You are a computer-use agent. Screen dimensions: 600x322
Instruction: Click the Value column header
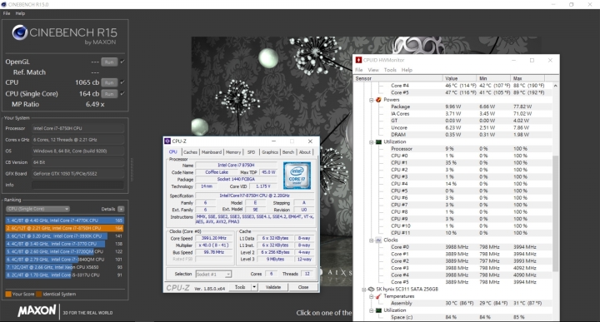(x=459, y=78)
